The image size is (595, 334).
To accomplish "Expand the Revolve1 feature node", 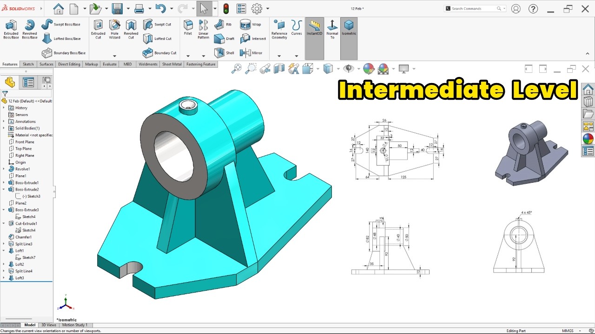I will pyautogui.click(x=4, y=169).
